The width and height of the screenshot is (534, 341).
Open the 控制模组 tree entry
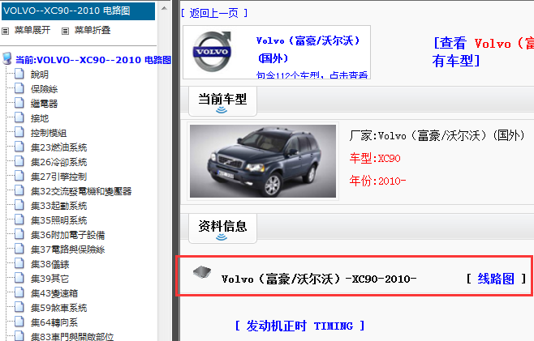pyautogui.click(x=49, y=133)
